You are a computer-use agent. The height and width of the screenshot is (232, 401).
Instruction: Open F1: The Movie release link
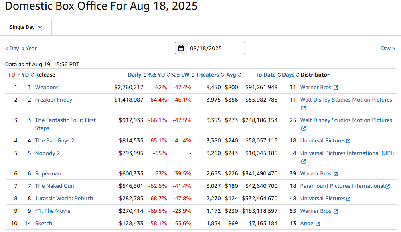(x=53, y=211)
